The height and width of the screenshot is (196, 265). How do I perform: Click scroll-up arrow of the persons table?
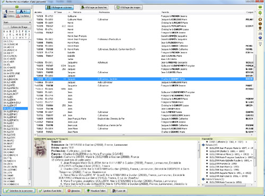point(255,12)
